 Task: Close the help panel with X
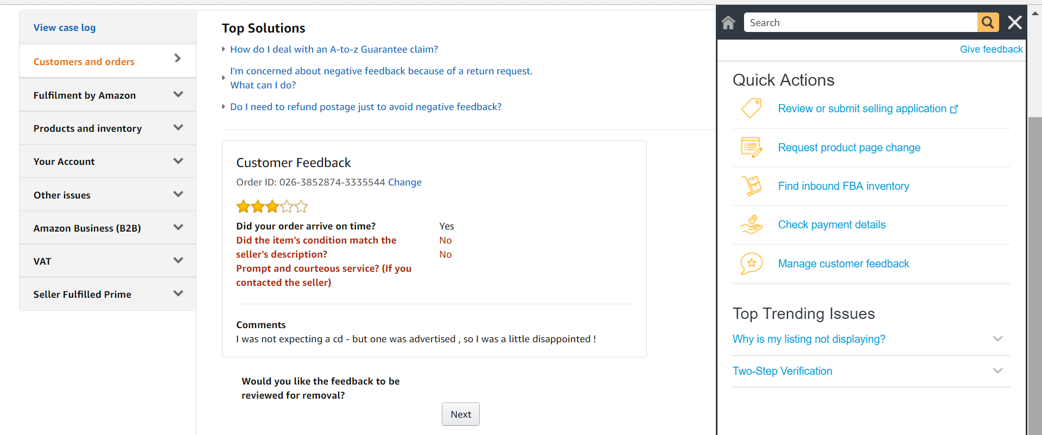(x=1014, y=23)
